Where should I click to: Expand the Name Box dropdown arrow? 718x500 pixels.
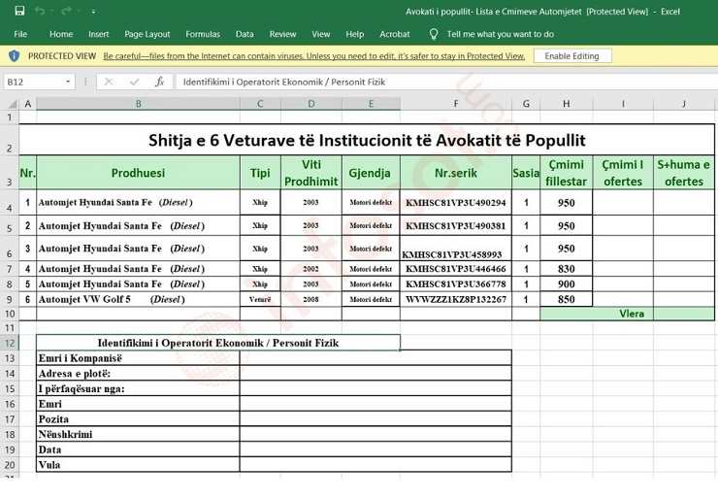click(x=68, y=83)
